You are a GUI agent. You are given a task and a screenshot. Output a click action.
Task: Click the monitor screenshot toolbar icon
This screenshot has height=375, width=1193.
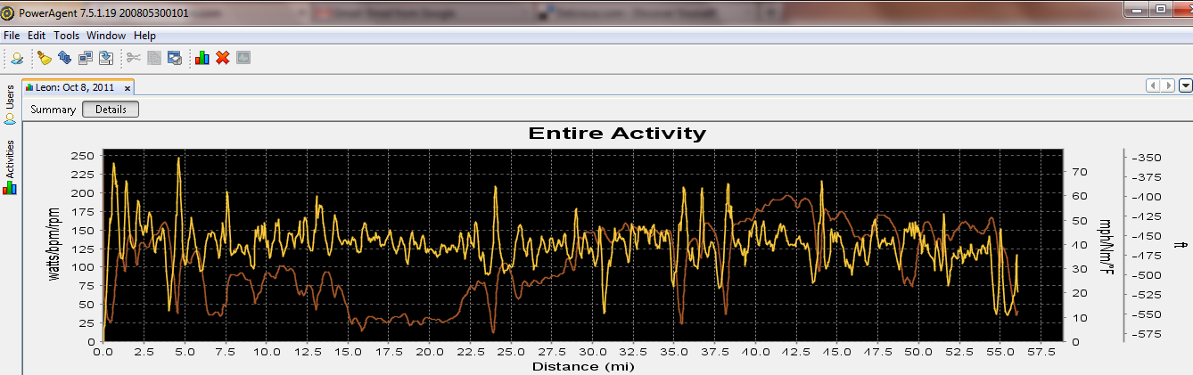click(175, 58)
